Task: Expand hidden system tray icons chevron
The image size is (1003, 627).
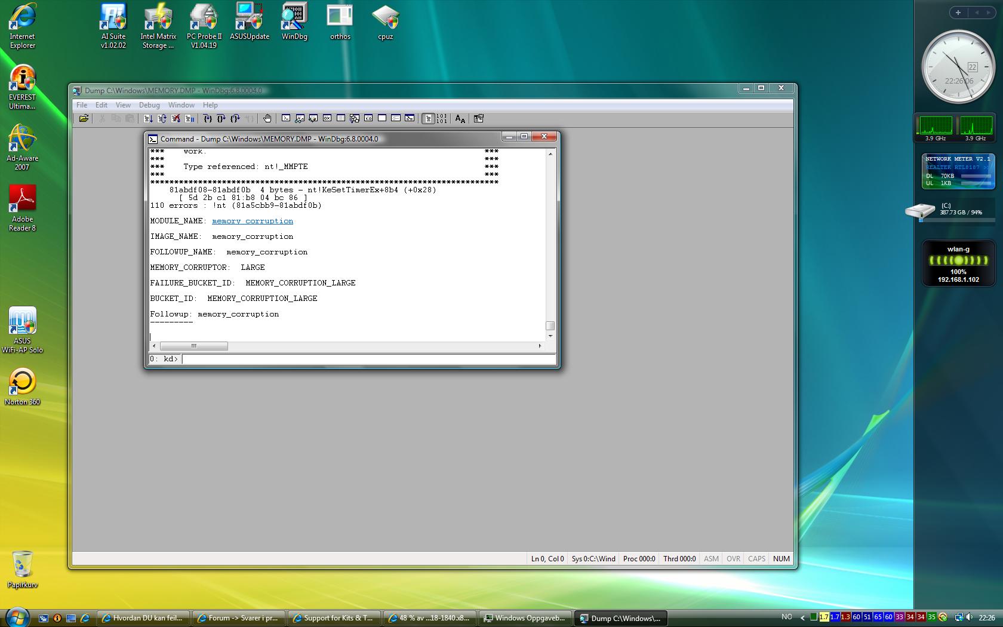Action: point(802,617)
